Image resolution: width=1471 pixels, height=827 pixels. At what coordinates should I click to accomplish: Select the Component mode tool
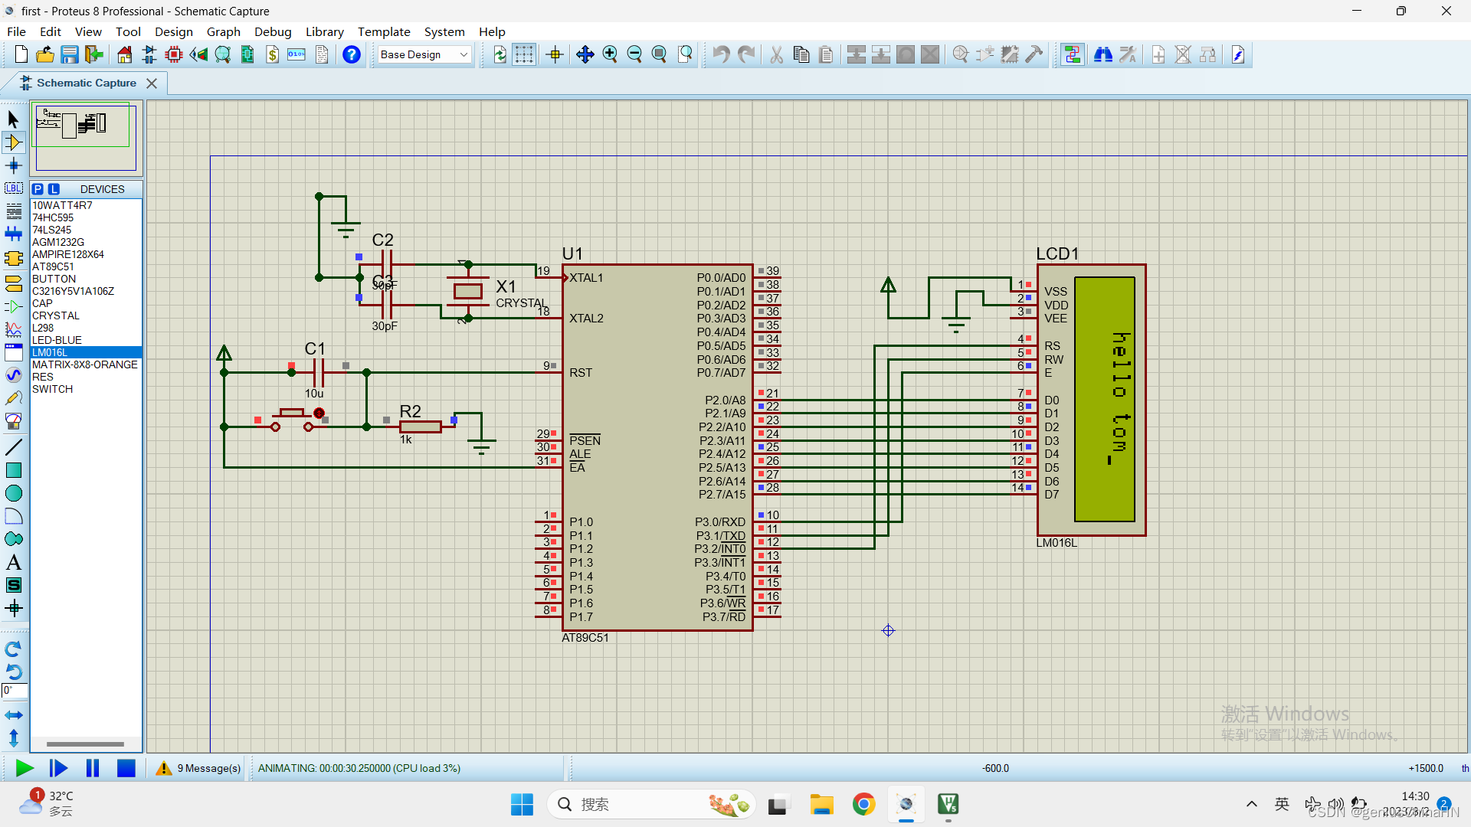(x=13, y=142)
